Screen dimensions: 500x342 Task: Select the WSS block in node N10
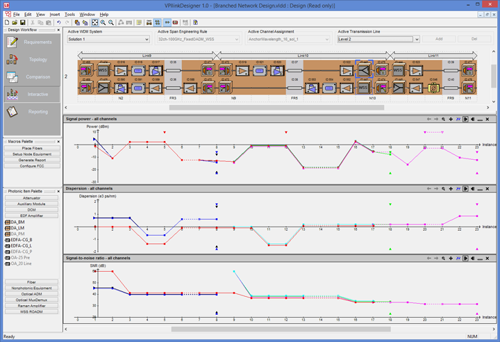pos(363,88)
